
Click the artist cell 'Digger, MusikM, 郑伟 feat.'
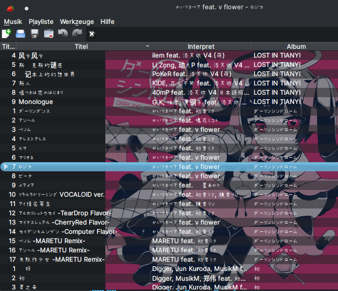[x=199, y=278]
